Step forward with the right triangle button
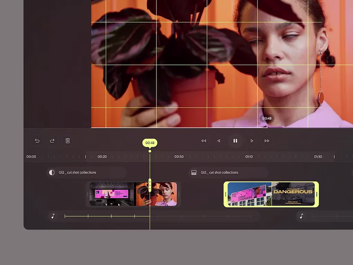 pyautogui.click(x=252, y=141)
